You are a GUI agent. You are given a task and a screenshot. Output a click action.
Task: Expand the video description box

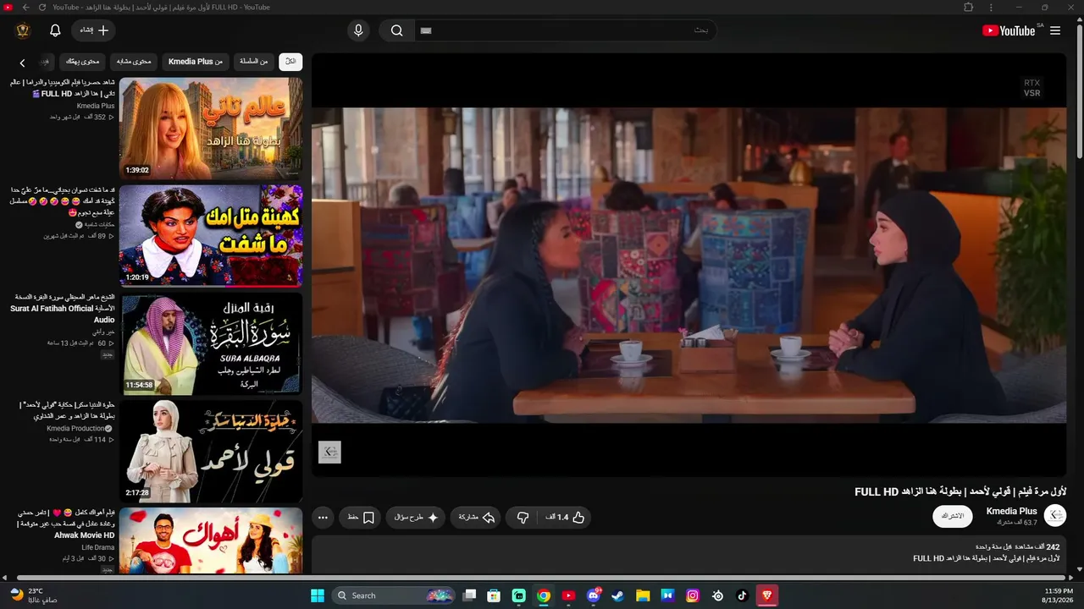point(689,552)
